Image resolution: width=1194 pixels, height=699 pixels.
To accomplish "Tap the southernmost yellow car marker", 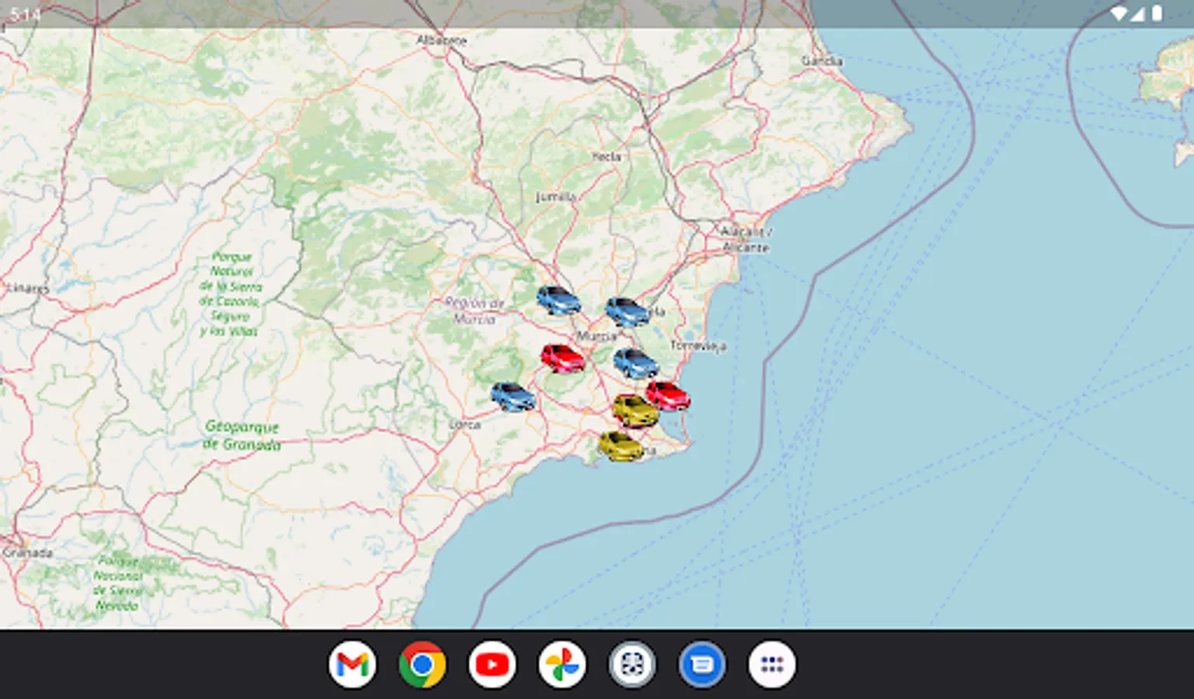I will click(620, 446).
